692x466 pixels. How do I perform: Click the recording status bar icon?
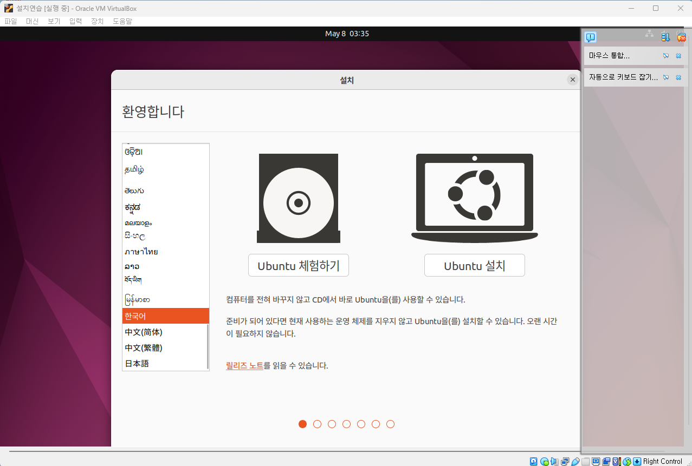coord(606,461)
